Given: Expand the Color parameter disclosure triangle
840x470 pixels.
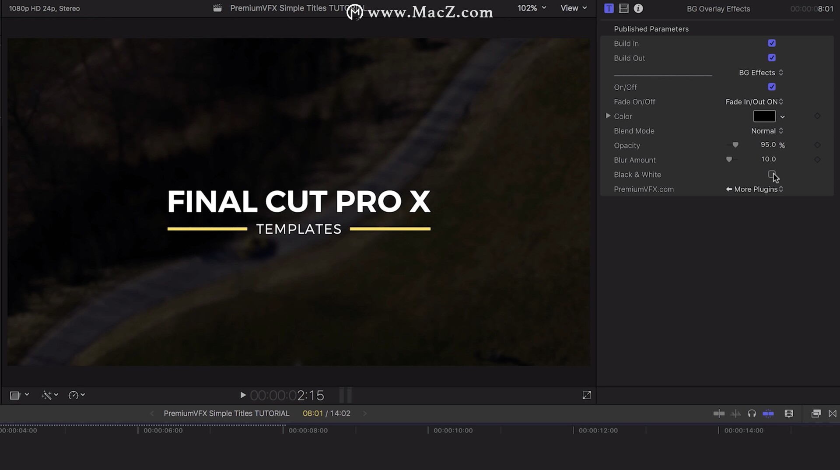Looking at the screenshot, I should [x=608, y=116].
